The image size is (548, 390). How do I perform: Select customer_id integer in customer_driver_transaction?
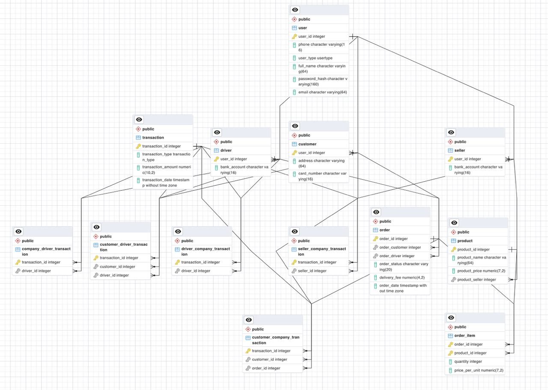coord(120,267)
